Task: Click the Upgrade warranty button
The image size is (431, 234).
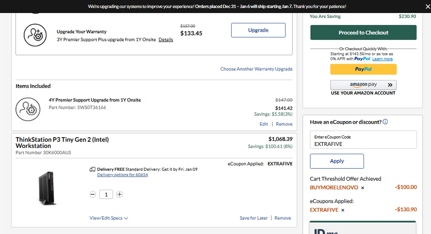Action: 258,30
